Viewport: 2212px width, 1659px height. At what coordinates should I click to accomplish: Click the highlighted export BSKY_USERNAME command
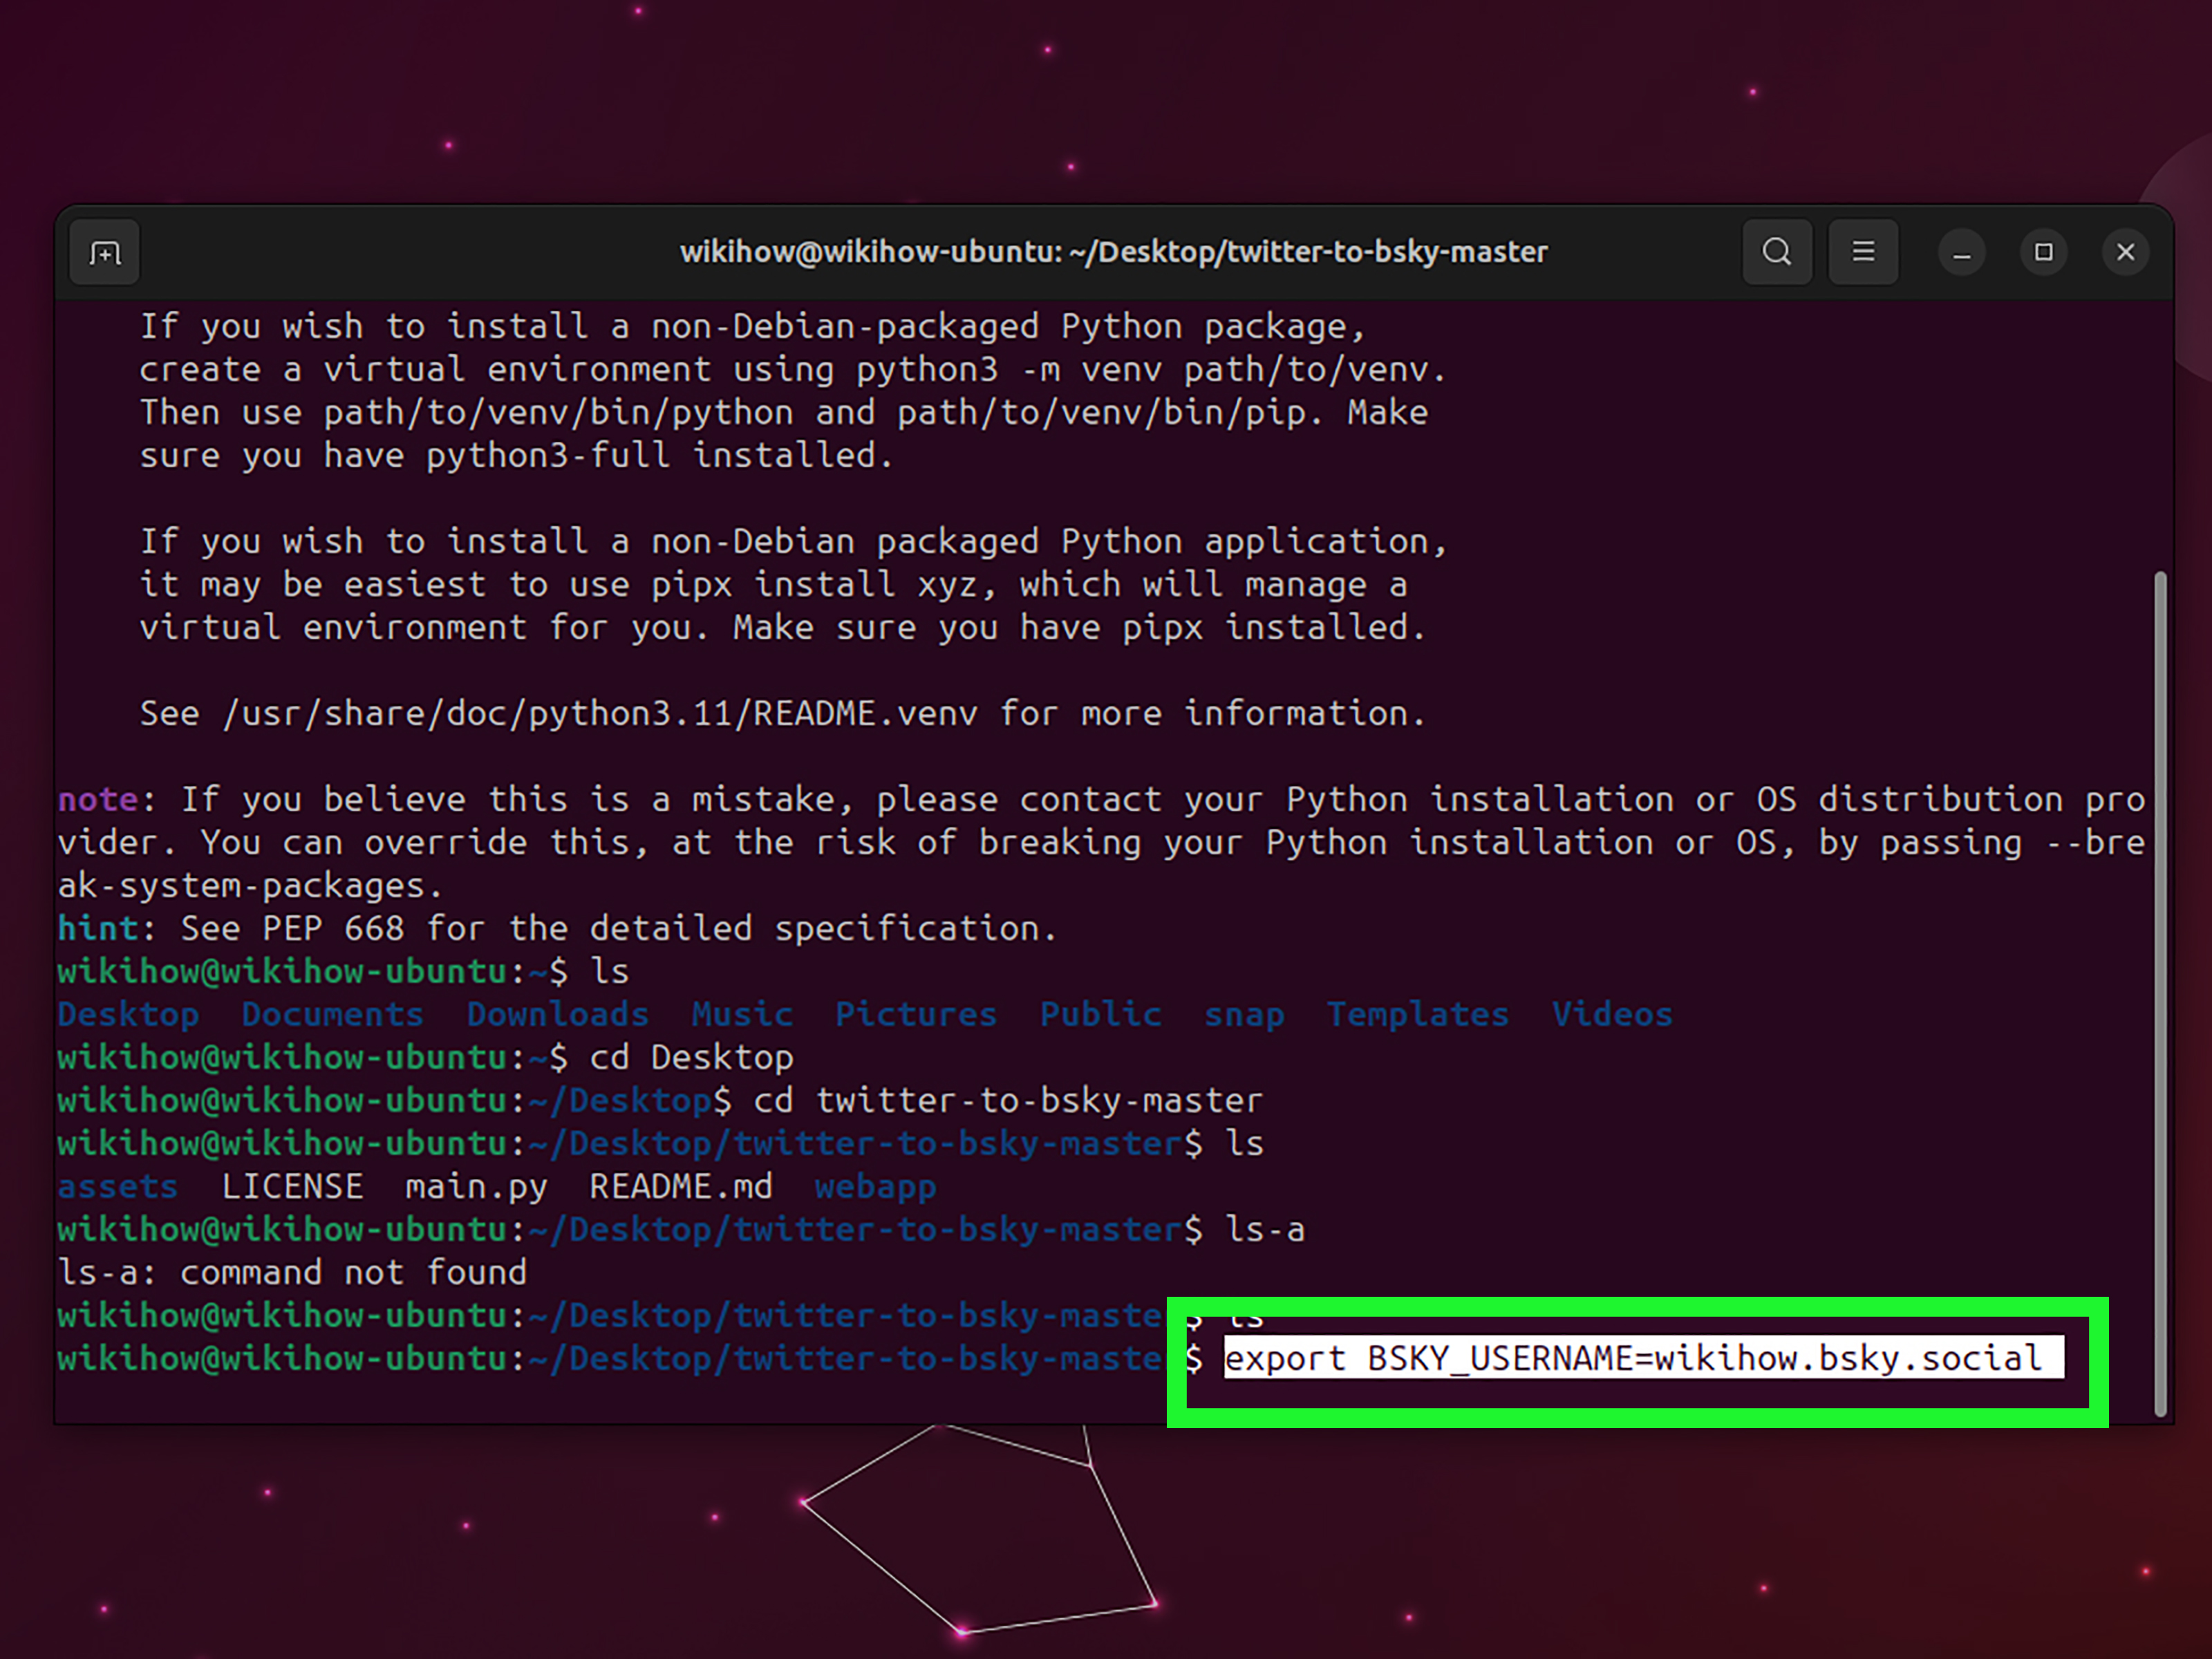pos(1632,1358)
